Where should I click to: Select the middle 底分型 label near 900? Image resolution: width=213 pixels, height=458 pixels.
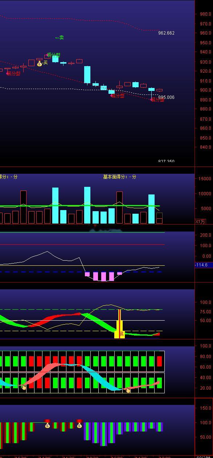tap(118, 96)
